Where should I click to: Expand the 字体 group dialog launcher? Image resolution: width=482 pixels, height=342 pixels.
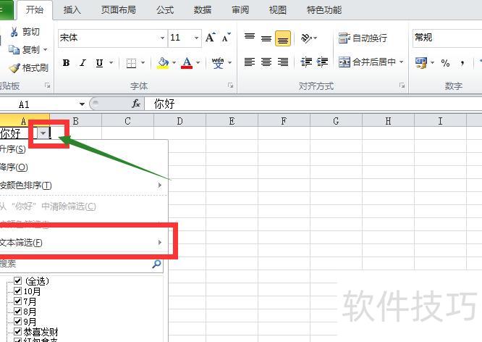pos(231,85)
